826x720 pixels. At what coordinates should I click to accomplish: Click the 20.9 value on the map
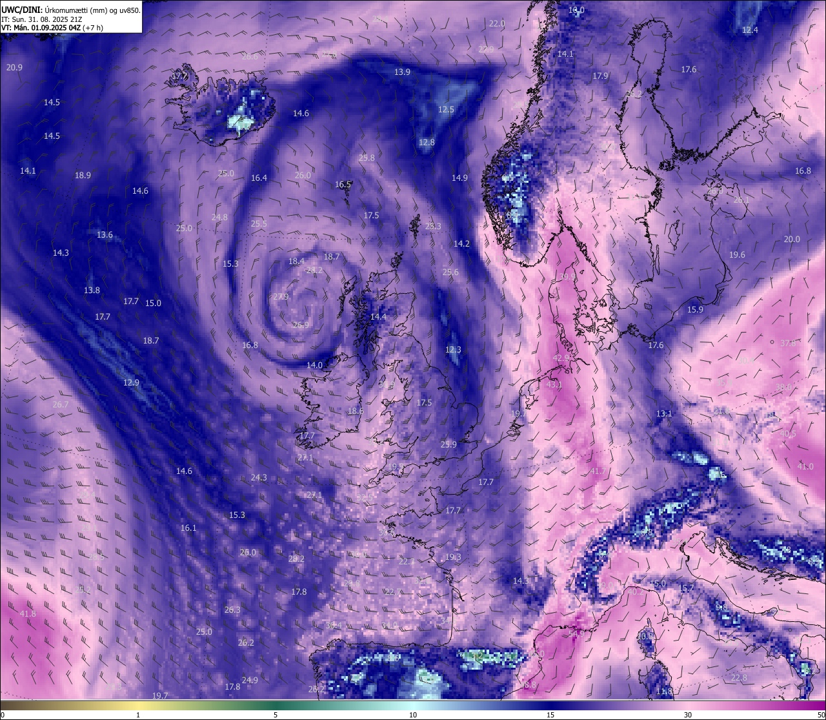pyautogui.click(x=14, y=67)
